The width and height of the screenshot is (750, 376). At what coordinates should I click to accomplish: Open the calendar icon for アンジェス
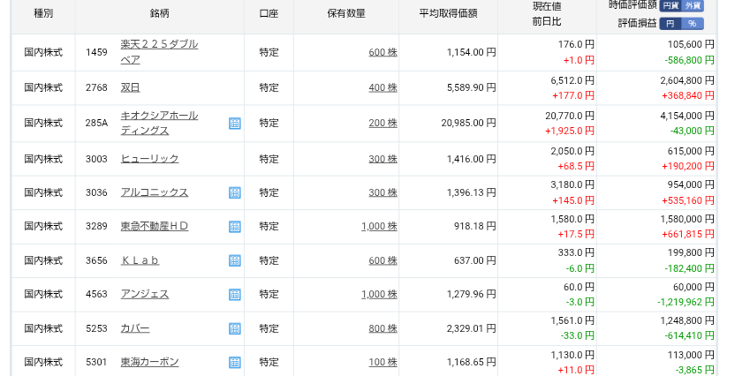[x=234, y=295]
